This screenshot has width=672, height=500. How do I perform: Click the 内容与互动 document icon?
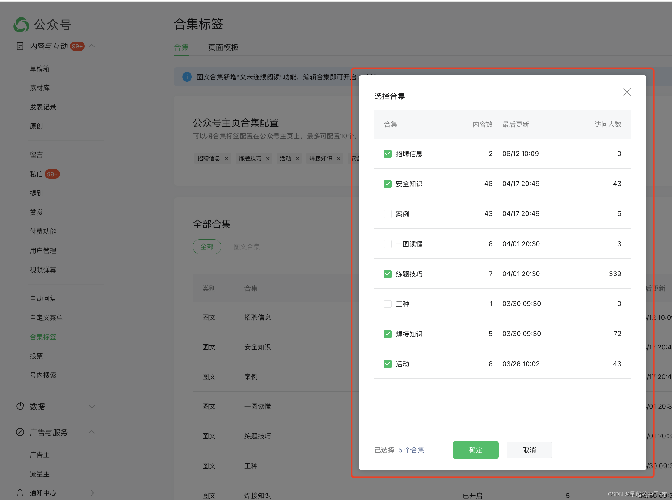[20, 46]
